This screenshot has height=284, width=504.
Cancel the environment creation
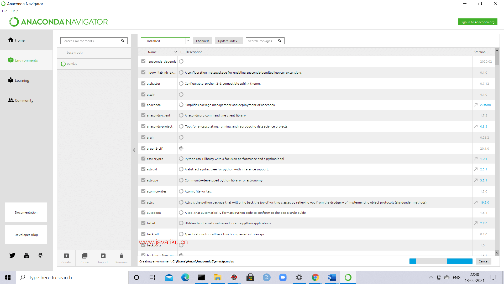coord(484,261)
